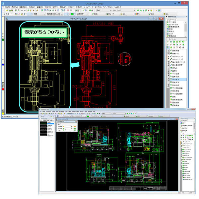Select the 寸法線 vertical tab
This screenshot has height=199, width=199.
168,64
